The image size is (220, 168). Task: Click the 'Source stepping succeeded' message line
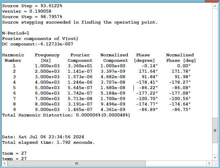pyautogui.click(x=80, y=22)
